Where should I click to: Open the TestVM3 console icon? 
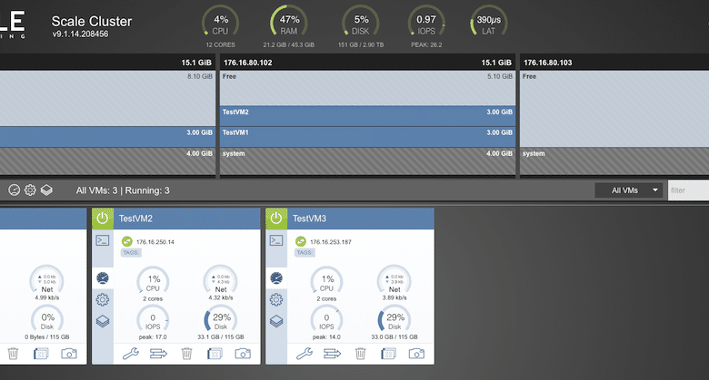coord(276,240)
